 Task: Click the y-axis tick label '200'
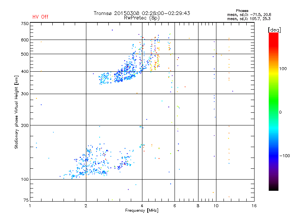coord(25,125)
